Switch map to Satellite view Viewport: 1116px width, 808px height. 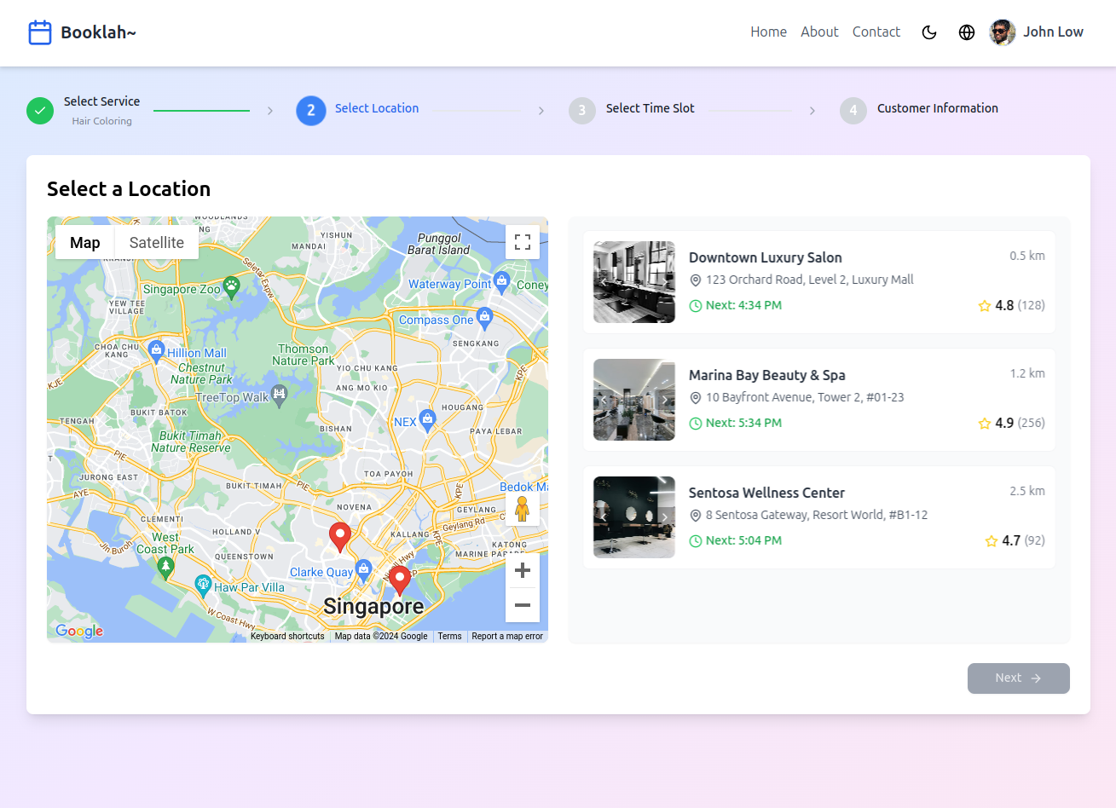[157, 243]
